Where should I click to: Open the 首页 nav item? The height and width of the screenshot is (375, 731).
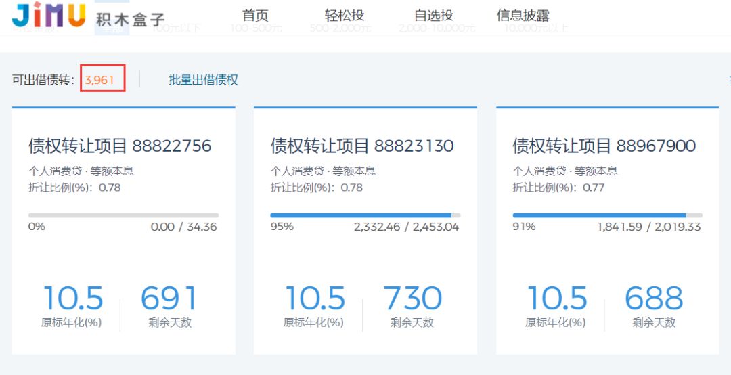[x=255, y=16]
